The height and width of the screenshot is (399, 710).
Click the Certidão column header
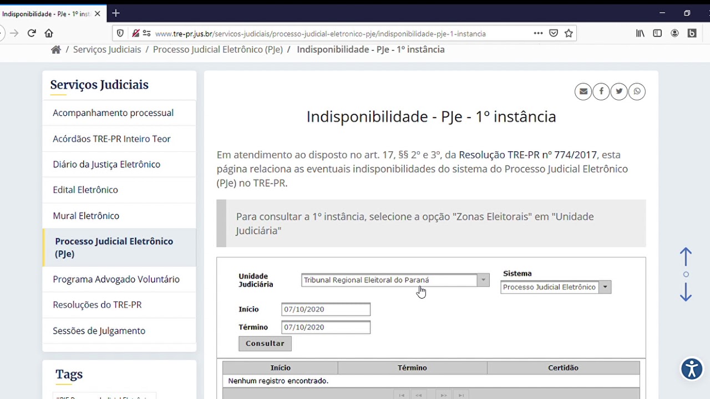[563, 368]
